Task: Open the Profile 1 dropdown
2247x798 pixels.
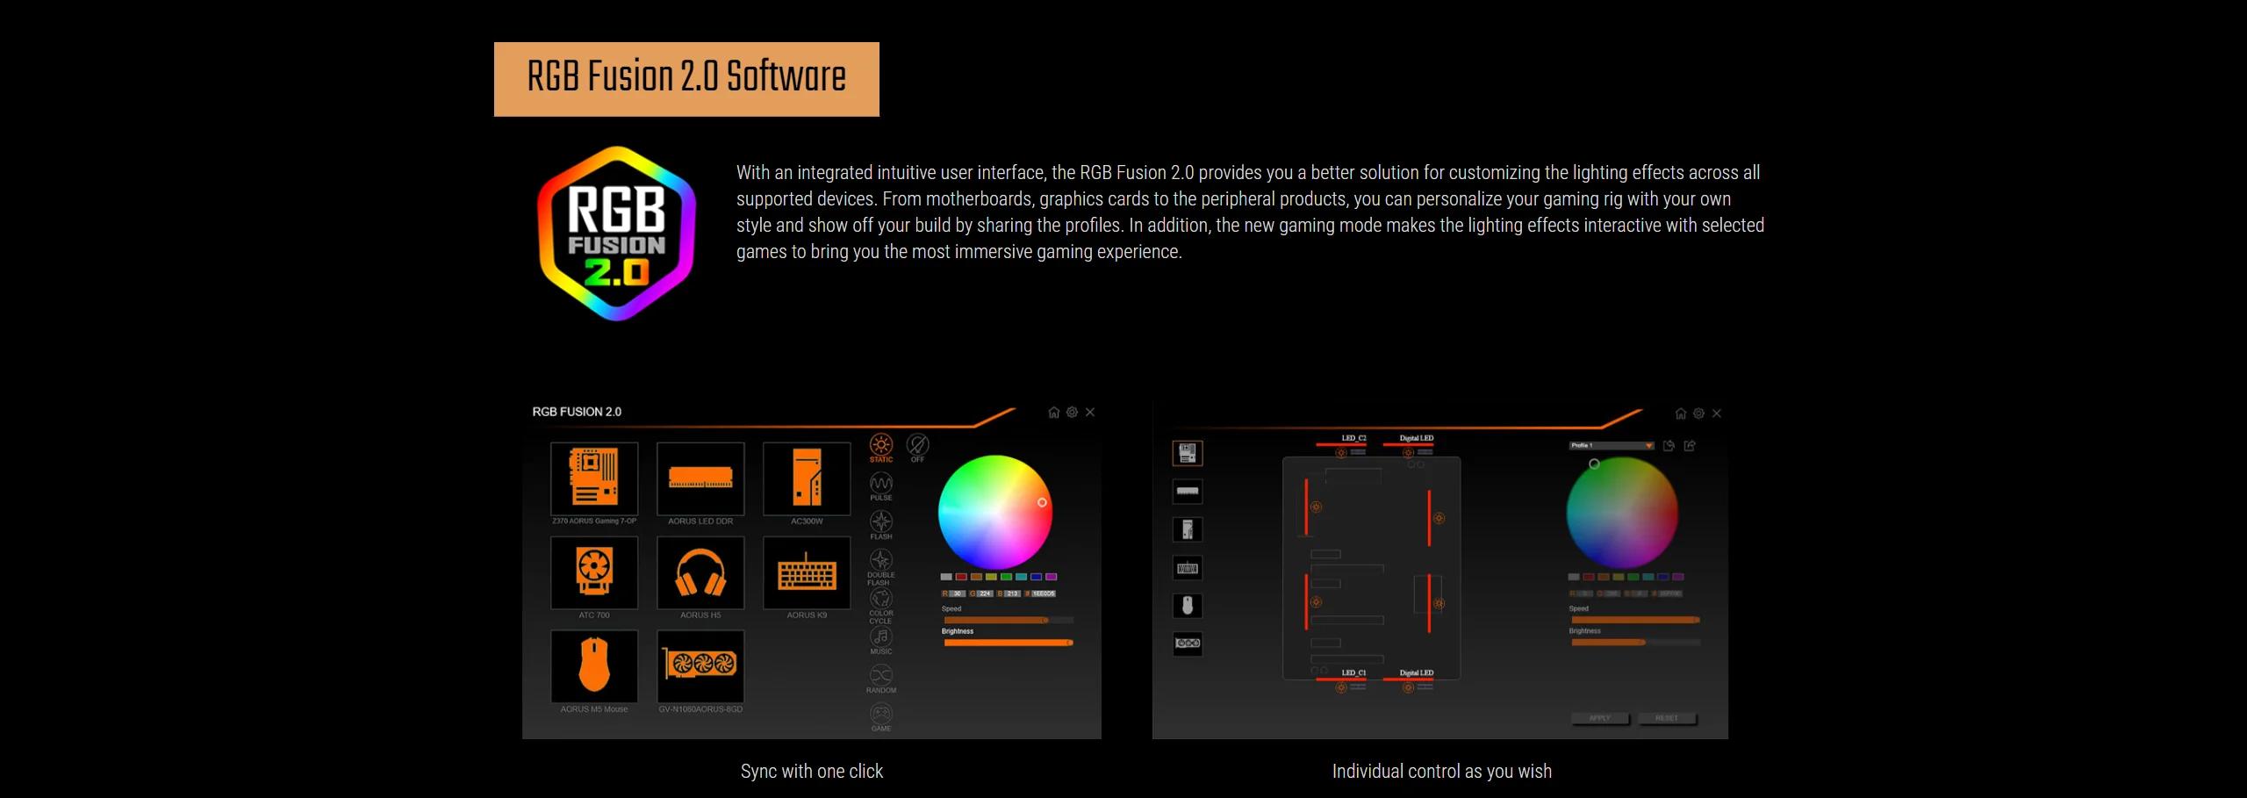Action: click(1612, 446)
